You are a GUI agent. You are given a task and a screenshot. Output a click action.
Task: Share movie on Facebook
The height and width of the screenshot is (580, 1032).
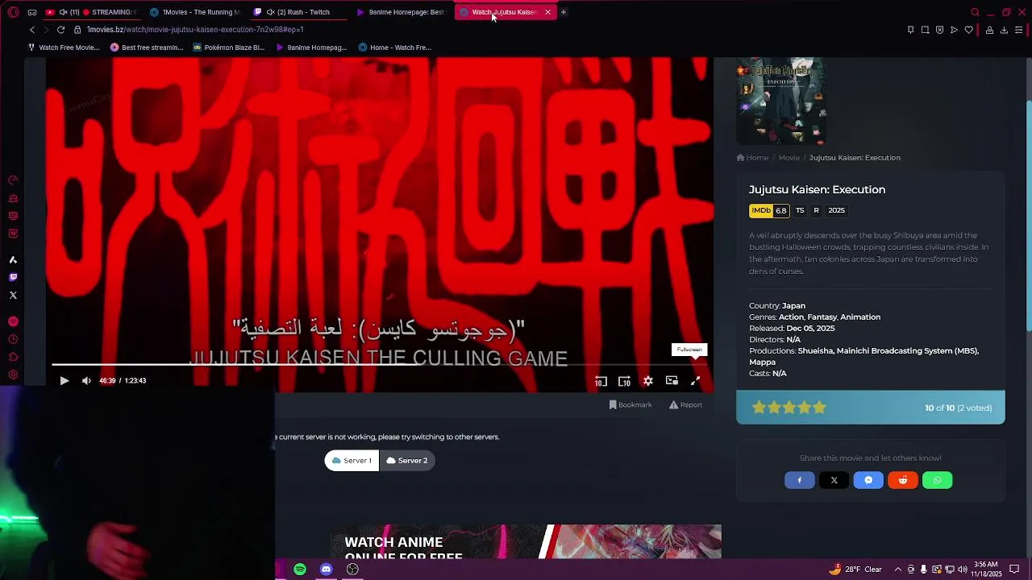tap(800, 481)
